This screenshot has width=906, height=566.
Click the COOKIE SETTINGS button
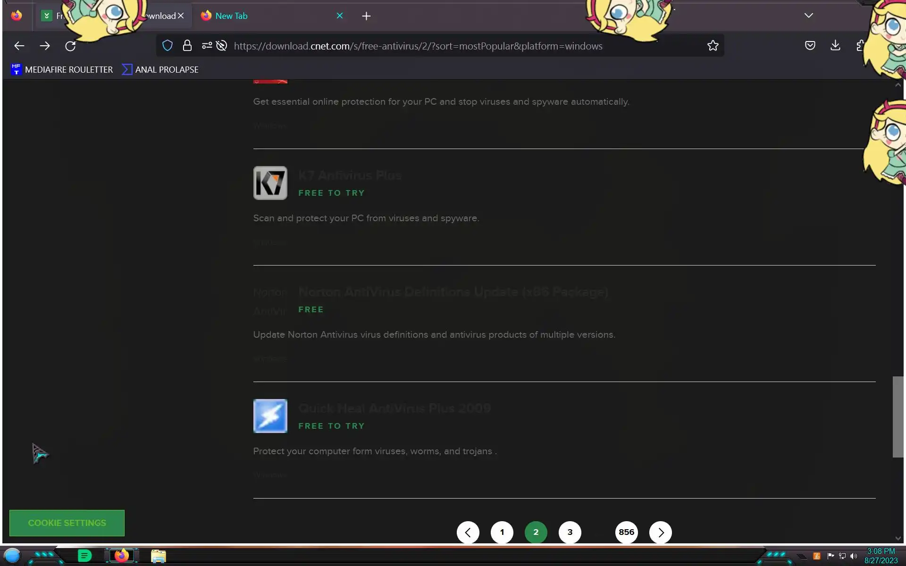[x=67, y=523]
